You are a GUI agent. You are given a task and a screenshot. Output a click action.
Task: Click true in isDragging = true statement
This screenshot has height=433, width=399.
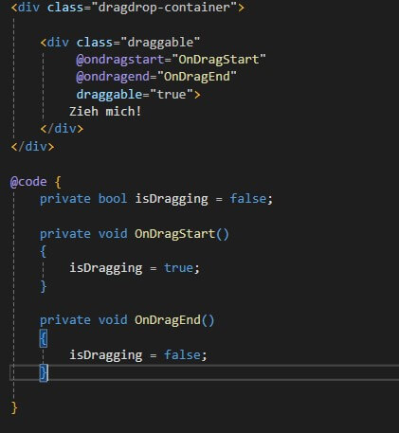[x=178, y=268]
